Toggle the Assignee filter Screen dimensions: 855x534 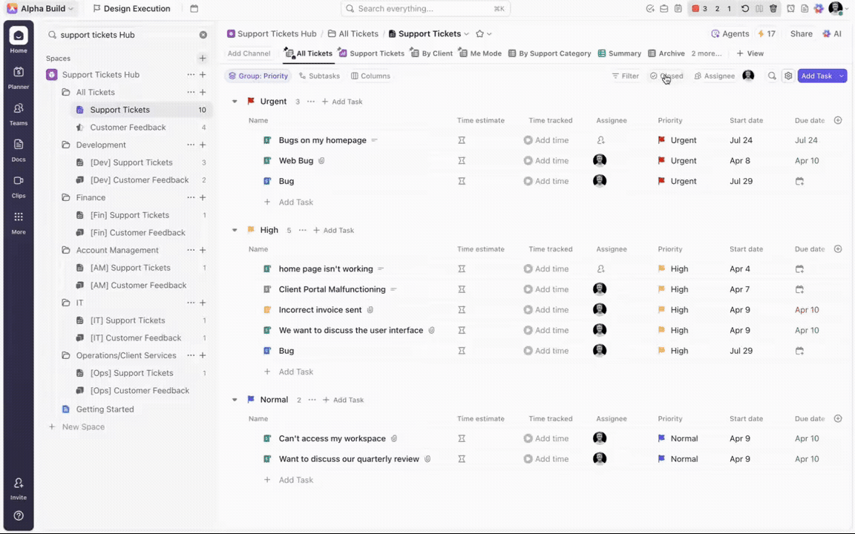pyautogui.click(x=714, y=76)
